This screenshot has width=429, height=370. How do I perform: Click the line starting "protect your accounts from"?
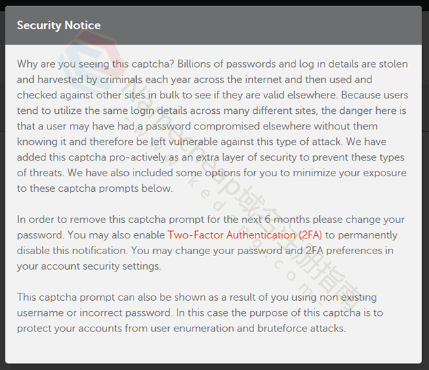point(182,329)
